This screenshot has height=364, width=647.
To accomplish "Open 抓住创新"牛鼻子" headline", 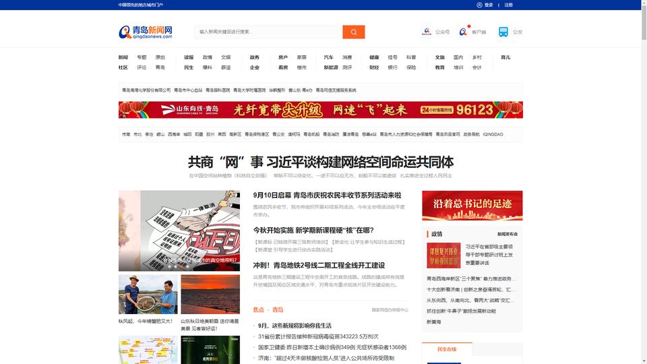I will pos(461,311).
